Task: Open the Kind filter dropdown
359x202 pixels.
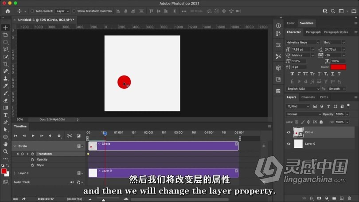Action: click(298, 107)
